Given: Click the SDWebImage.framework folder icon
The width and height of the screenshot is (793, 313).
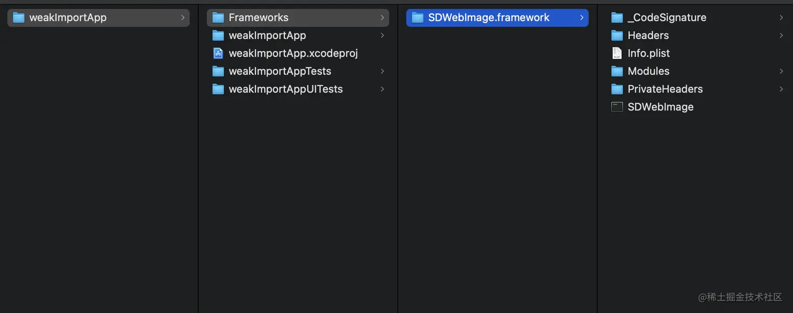Looking at the screenshot, I should [x=417, y=18].
